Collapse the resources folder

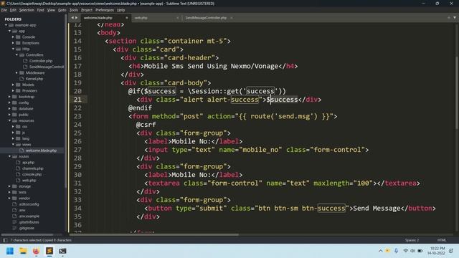pyautogui.click(x=9, y=120)
